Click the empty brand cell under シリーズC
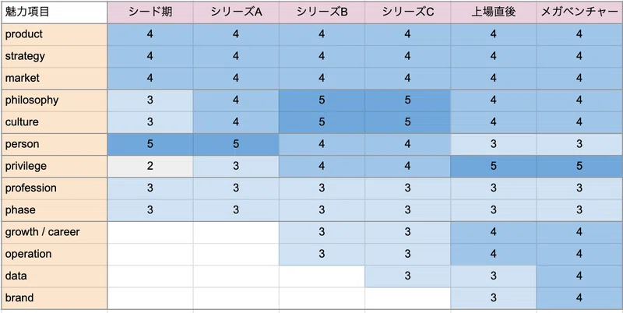The width and height of the screenshot is (623, 313). (x=407, y=298)
